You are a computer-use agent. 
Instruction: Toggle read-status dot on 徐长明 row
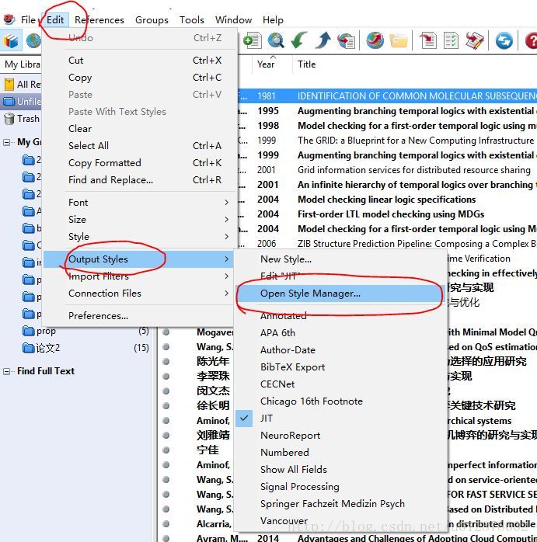166,405
